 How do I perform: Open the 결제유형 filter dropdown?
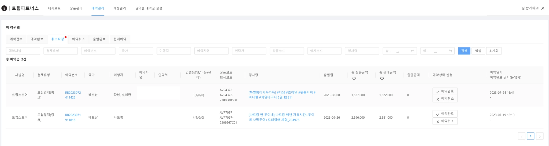61,51
